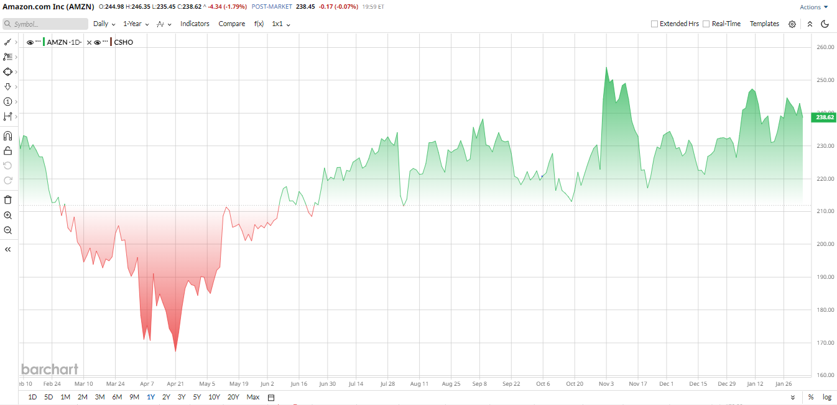The width and height of the screenshot is (837, 405).
Task: Open the Compare menu
Action: (x=231, y=24)
